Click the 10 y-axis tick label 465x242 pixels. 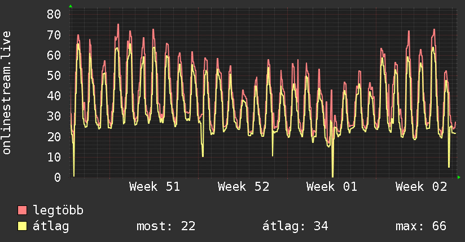tap(54, 157)
